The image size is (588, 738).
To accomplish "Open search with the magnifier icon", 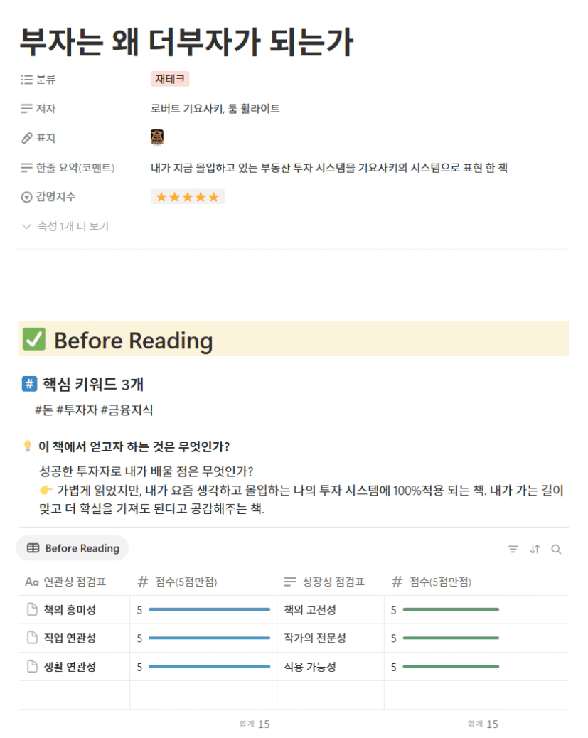I will pos(556,550).
